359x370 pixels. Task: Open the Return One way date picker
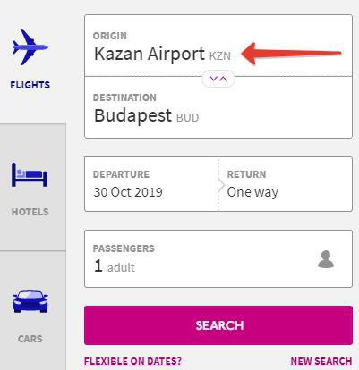[x=286, y=184]
